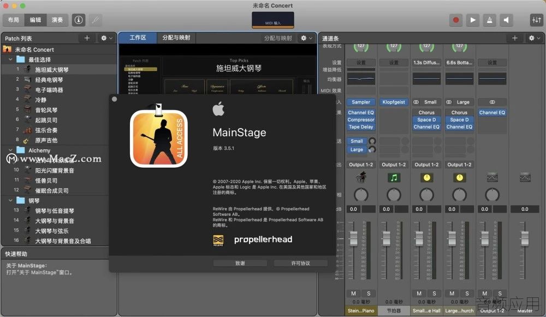The image size is (546, 317).
Task: Click the folder icon of Alchemy
Action: 21,150
